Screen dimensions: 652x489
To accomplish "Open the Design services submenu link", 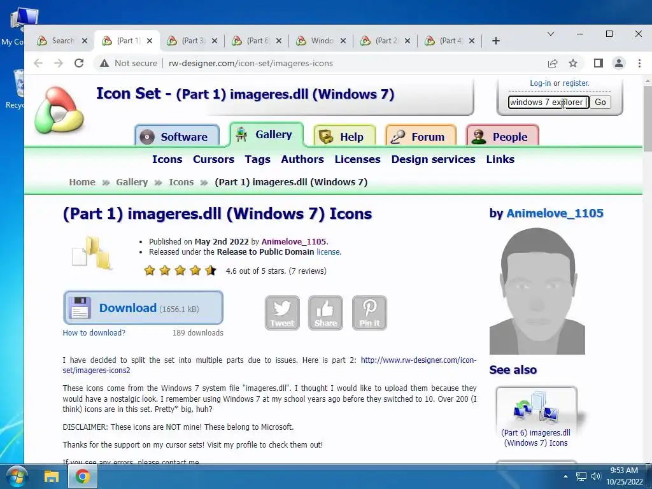I will tap(433, 159).
